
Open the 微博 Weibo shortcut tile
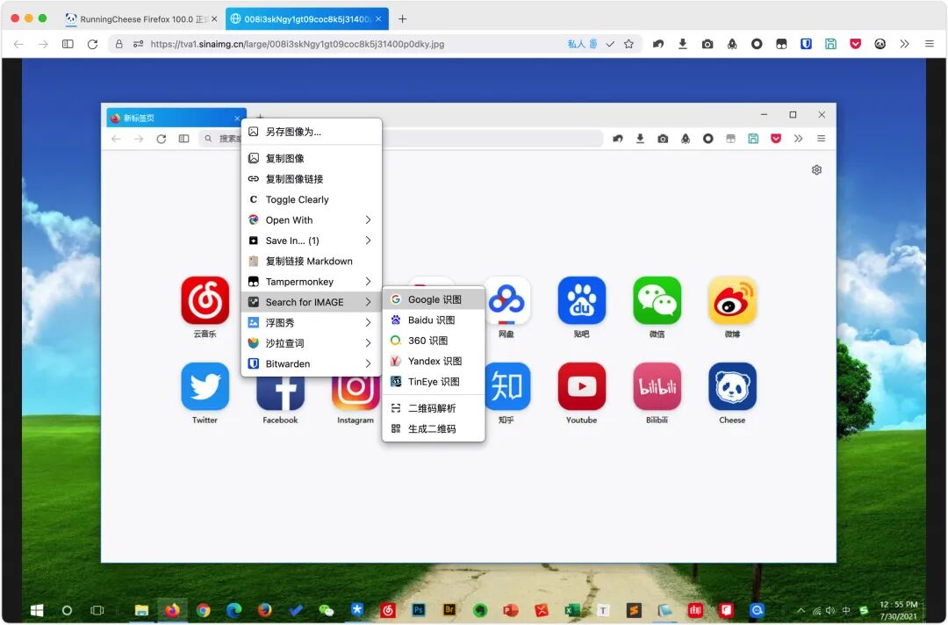[732, 300]
